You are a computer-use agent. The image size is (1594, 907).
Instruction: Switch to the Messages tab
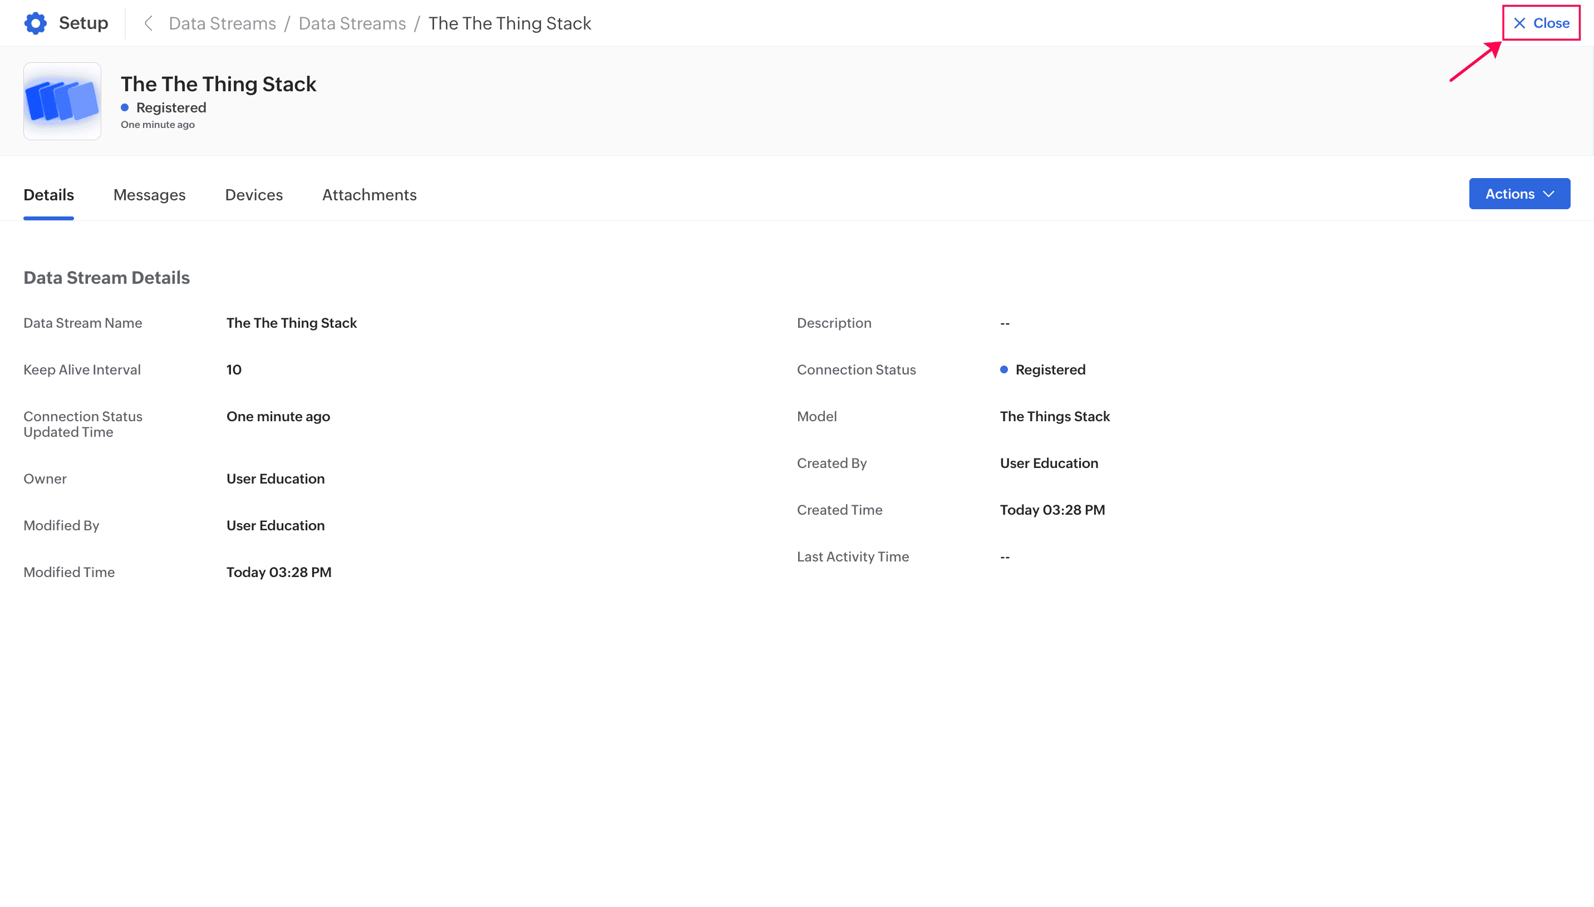150,194
